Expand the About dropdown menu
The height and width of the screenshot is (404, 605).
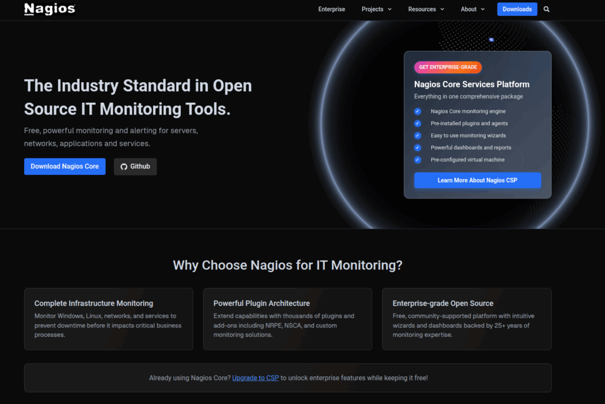tap(473, 9)
